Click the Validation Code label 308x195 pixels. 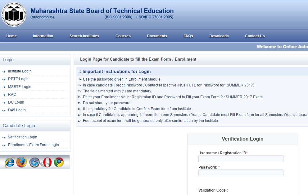pos(213,190)
